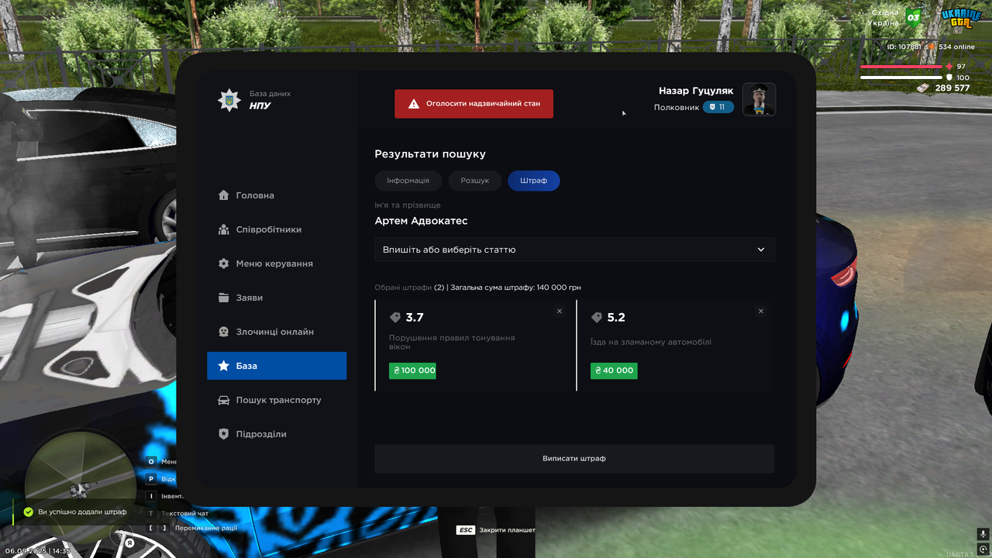The height and width of the screenshot is (558, 992).
Task: Click the 'Виписати штраф' button
Action: pyautogui.click(x=574, y=459)
